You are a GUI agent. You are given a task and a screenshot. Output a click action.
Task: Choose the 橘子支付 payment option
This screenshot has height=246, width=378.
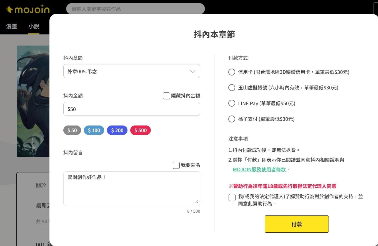point(232,119)
